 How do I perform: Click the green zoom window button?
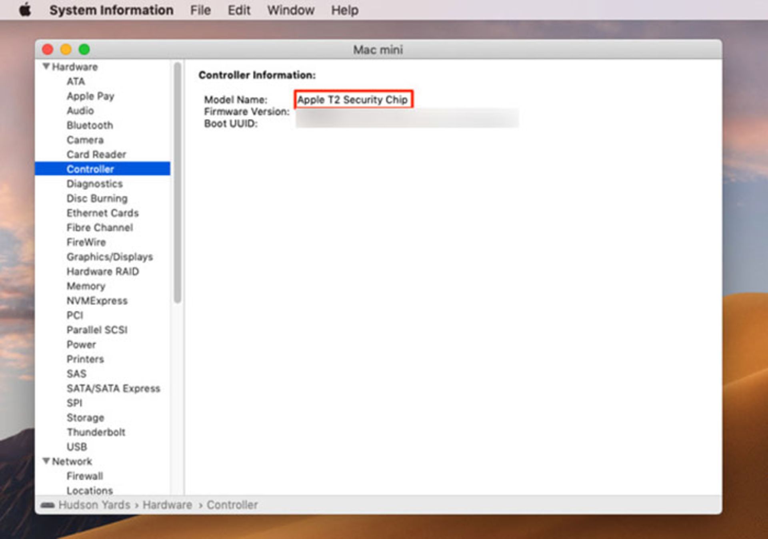84,50
